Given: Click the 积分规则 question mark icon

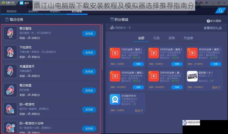Looking at the screenshot, I should [208, 21].
